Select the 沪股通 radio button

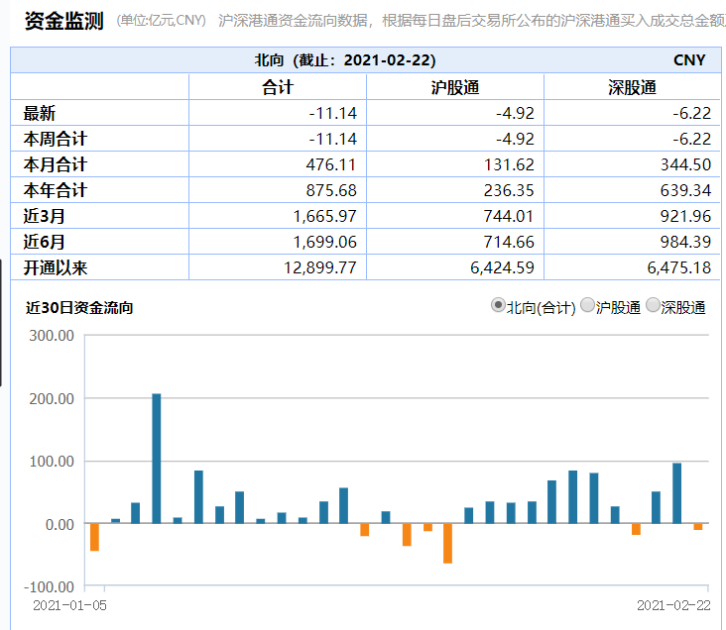[587, 305]
